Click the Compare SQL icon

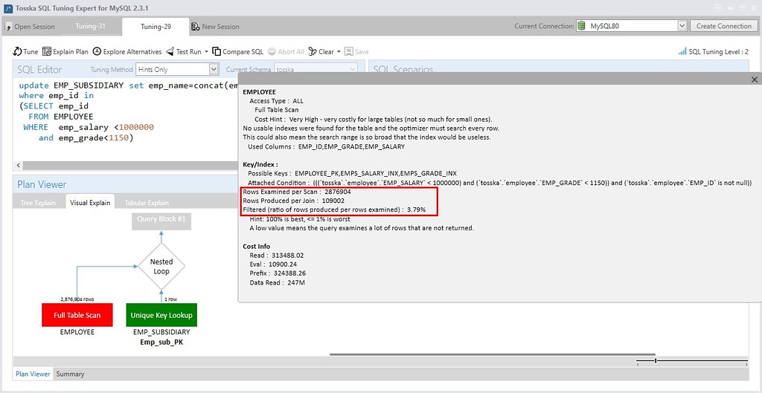pos(217,52)
